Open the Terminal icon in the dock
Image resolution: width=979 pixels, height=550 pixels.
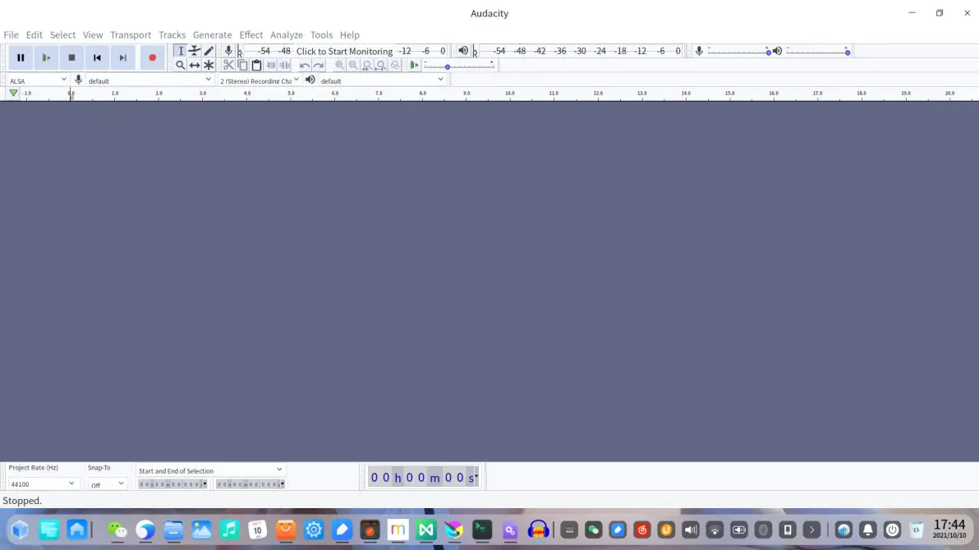[482, 530]
